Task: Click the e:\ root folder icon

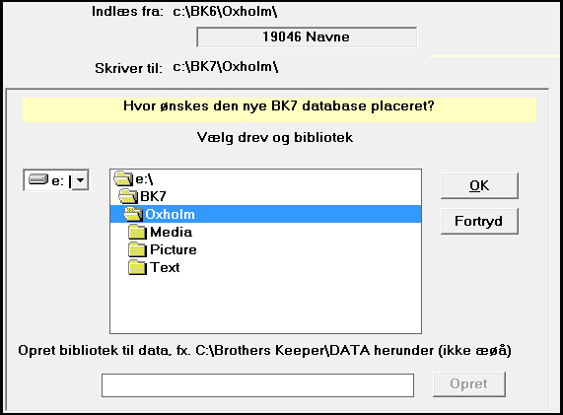Action: point(124,178)
